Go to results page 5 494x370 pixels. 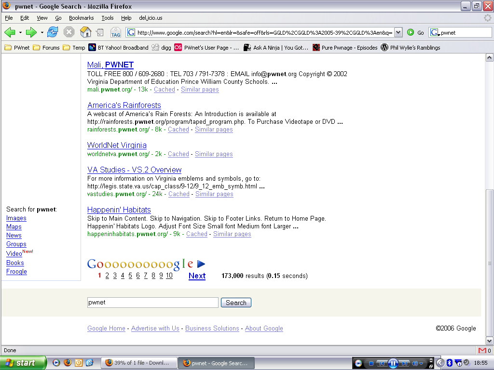pyautogui.click(x=130, y=276)
